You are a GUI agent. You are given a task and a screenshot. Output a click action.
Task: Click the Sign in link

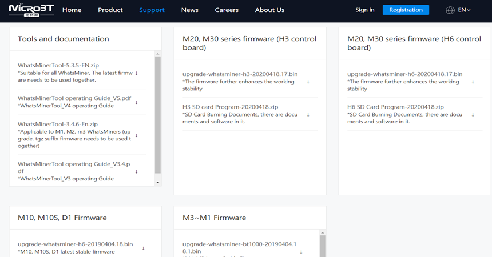pos(364,10)
